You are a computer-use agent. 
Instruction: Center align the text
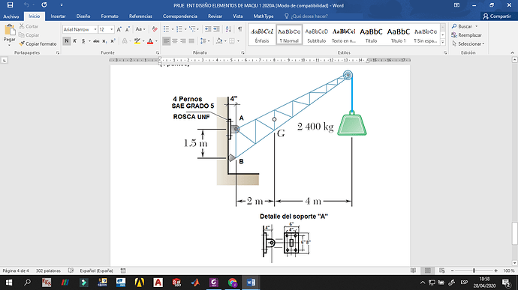coord(175,41)
